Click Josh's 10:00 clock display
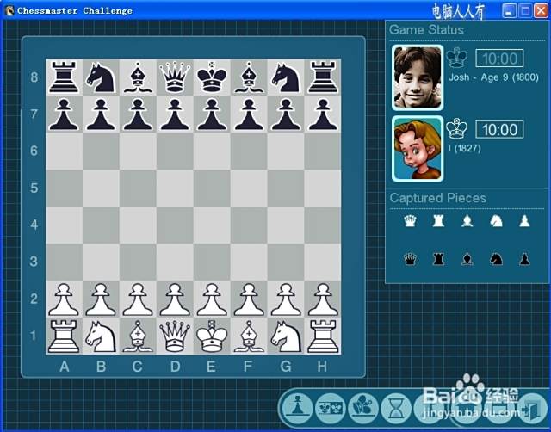Image resolution: width=551 pixels, height=432 pixels. [x=499, y=59]
